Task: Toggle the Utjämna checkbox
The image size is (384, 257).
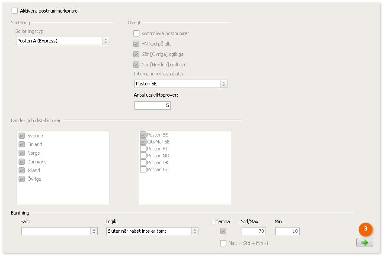Action: tap(223, 231)
